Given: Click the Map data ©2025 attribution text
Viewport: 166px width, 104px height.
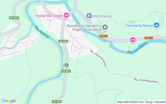Looking at the screenshot, I should coord(141,102).
